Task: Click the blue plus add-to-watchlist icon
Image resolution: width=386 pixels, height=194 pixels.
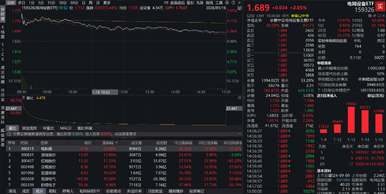Action: [x=383, y=15]
